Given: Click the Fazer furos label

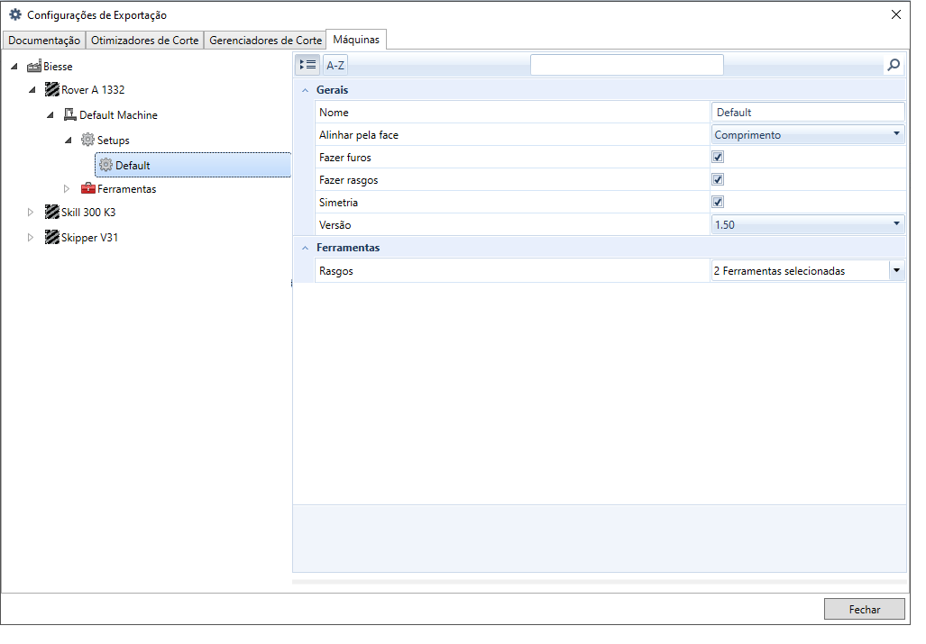Looking at the screenshot, I should [345, 157].
